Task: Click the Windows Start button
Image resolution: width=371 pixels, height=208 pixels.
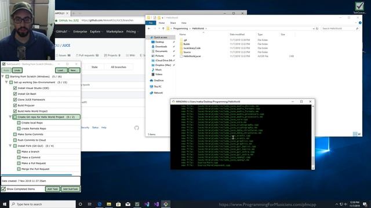Action: tap(5, 204)
